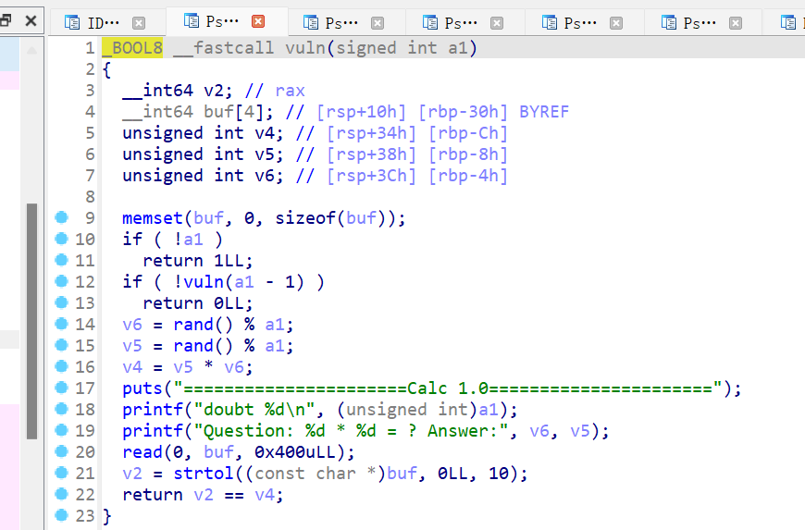Viewport: 805px width, 530px height.
Task: Toggle breakpoint dot on line 9 memset
Action: tap(62, 218)
